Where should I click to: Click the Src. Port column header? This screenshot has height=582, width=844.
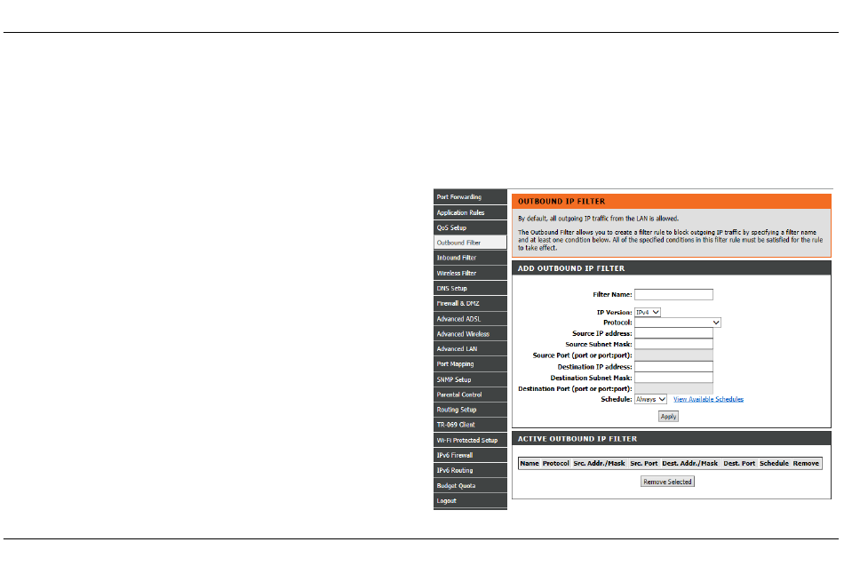click(x=644, y=464)
